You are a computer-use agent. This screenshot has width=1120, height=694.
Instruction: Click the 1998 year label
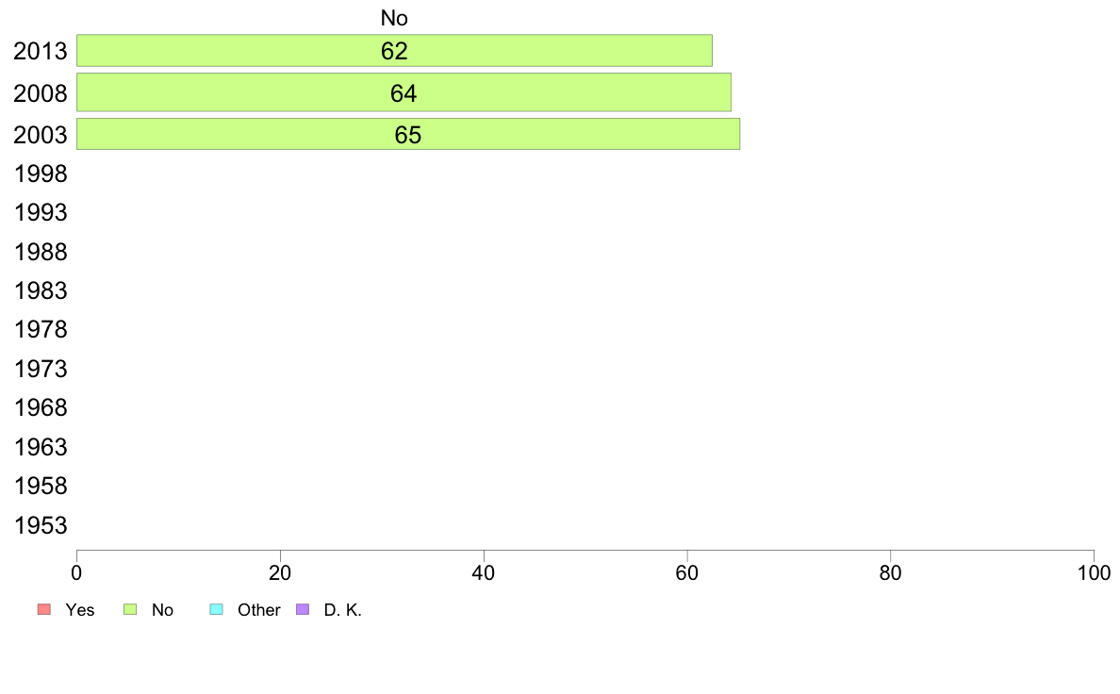(41, 173)
